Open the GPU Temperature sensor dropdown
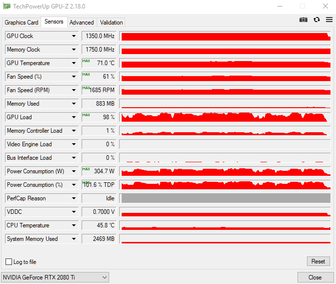The width and height of the screenshot is (336, 284). click(42, 63)
